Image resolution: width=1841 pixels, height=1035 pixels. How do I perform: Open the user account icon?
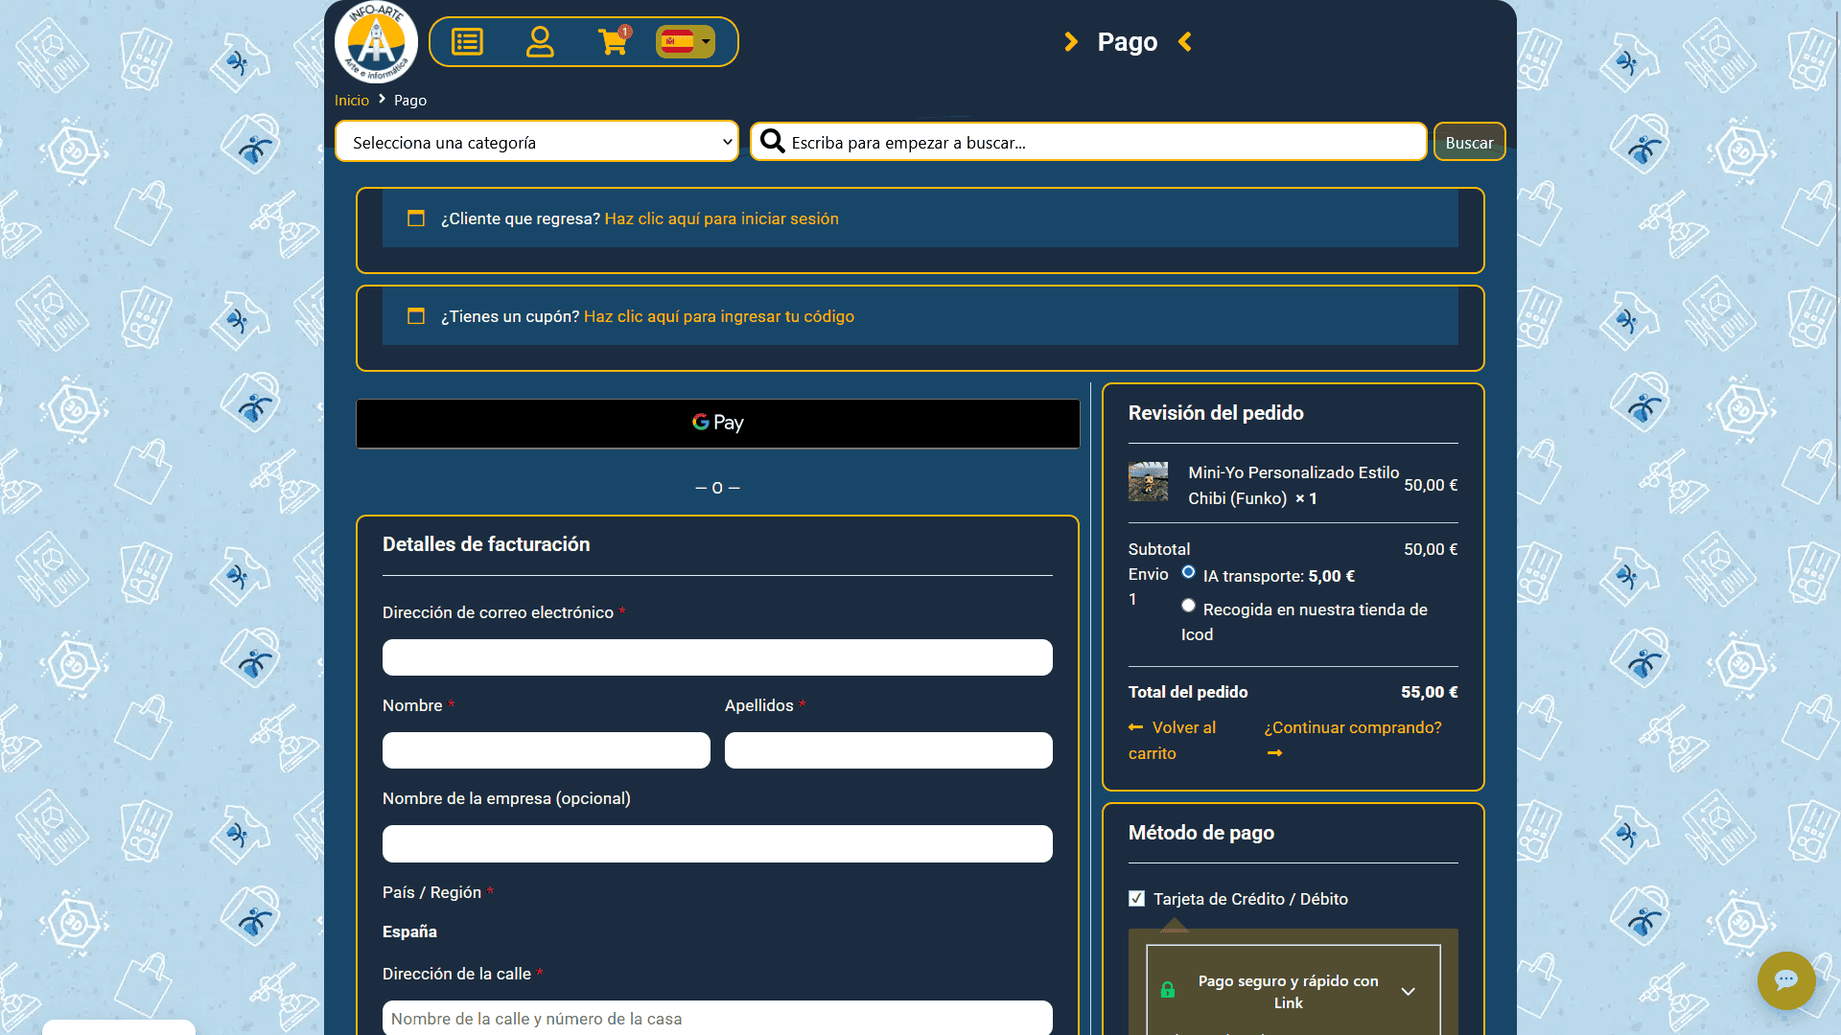[540, 42]
